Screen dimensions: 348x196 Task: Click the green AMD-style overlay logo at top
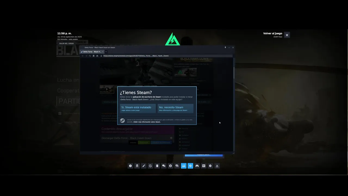(x=172, y=39)
